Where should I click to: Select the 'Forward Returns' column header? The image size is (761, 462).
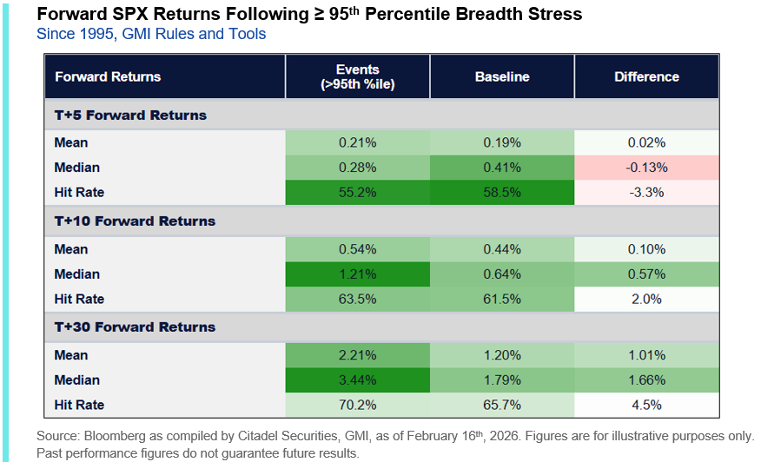click(108, 76)
